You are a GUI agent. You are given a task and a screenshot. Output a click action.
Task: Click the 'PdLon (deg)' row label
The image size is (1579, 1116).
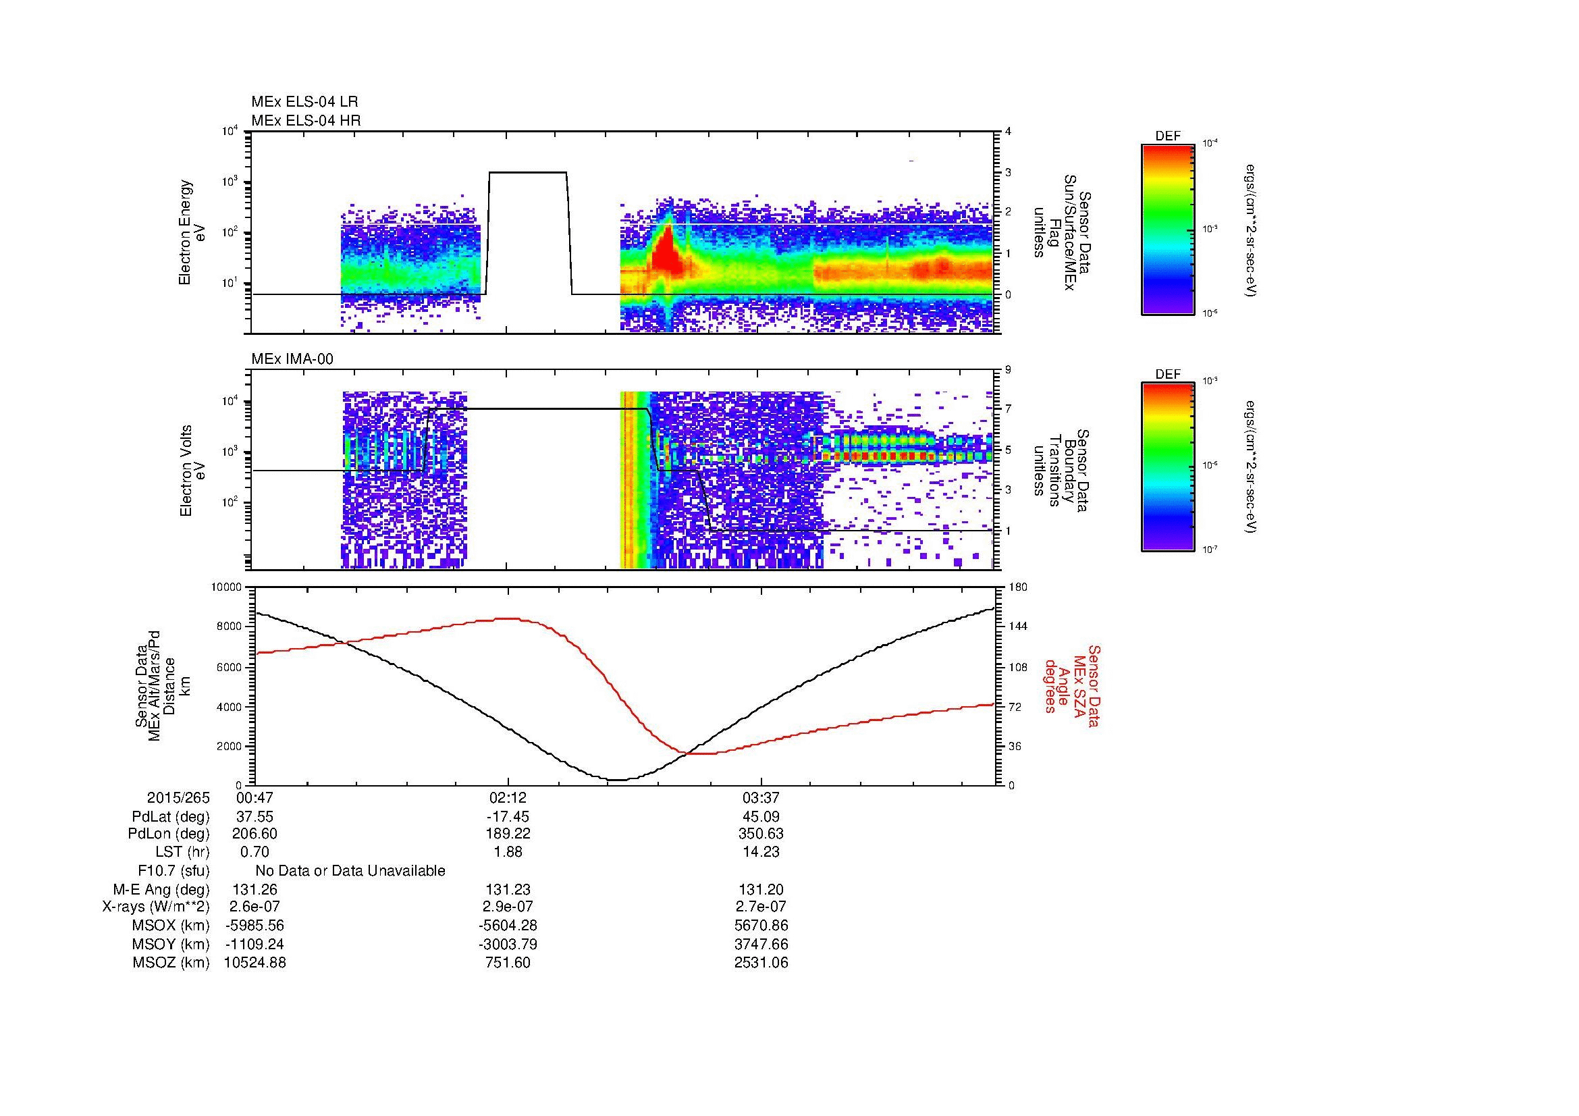169,833
